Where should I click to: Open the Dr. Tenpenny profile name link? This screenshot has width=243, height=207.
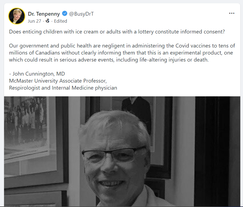pos(44,14)
